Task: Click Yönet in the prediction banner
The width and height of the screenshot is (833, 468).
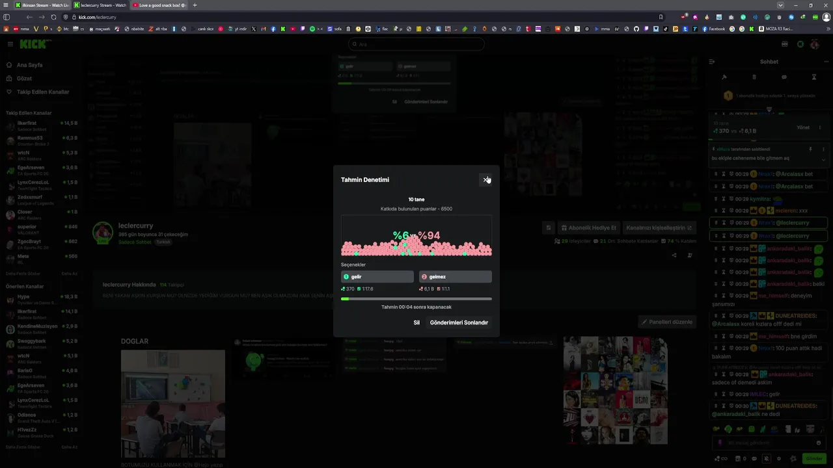Action: pos(803,127)
